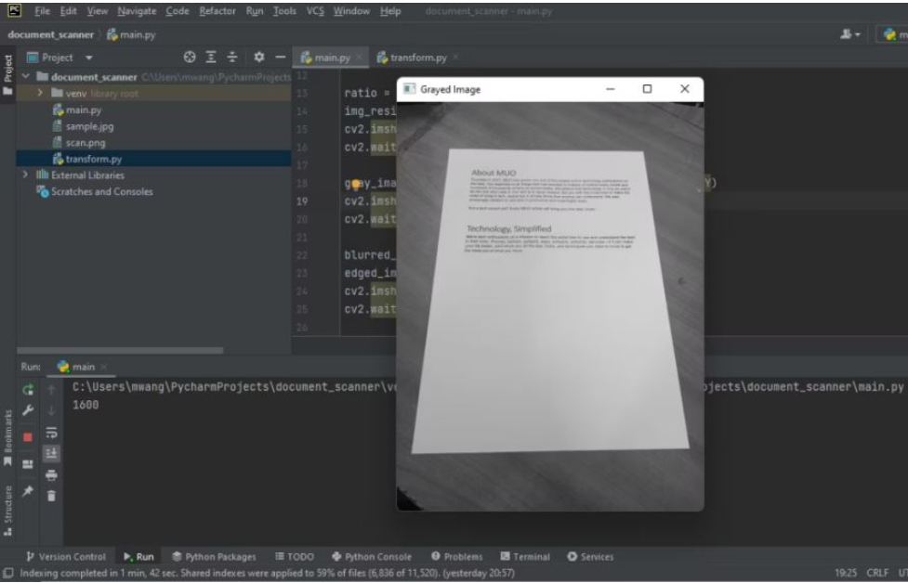The height and width of the screenshot is (583, 908).
Task: Click the wrench icon in Run panel
Action: [28, 408]
